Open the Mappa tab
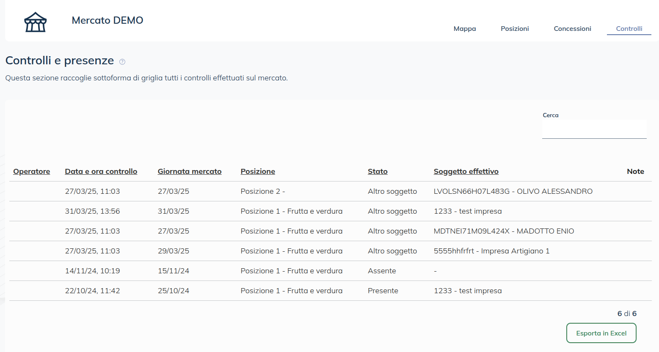The width and height of the screenshot is (659, 352). pos(464,29)
